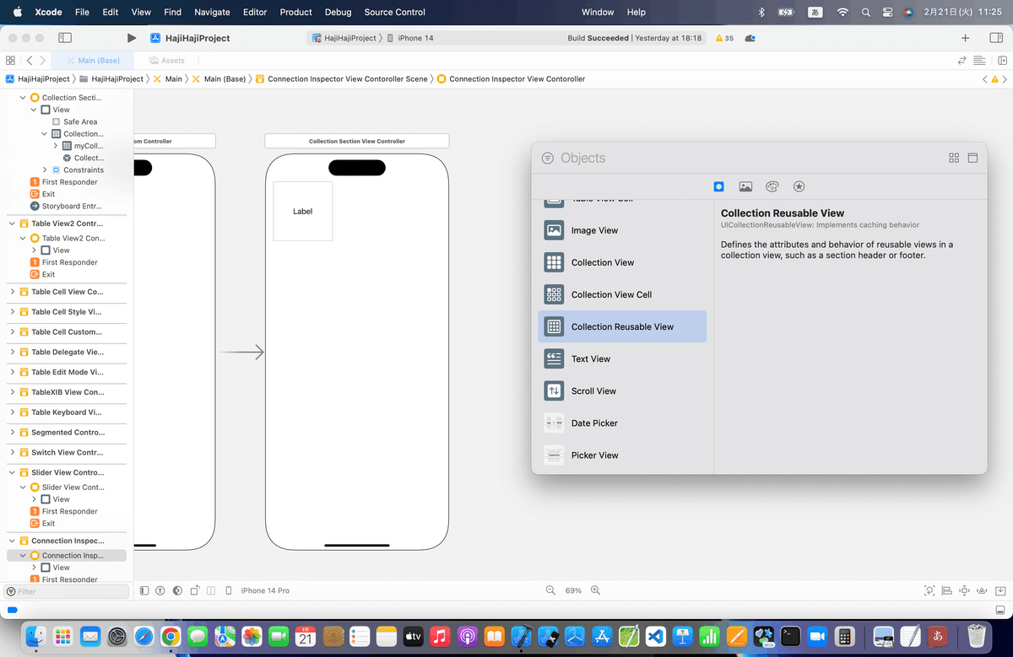Toggle library details pane icon
Viewport: 1013px width, 657px height.
tap(972, 158)
